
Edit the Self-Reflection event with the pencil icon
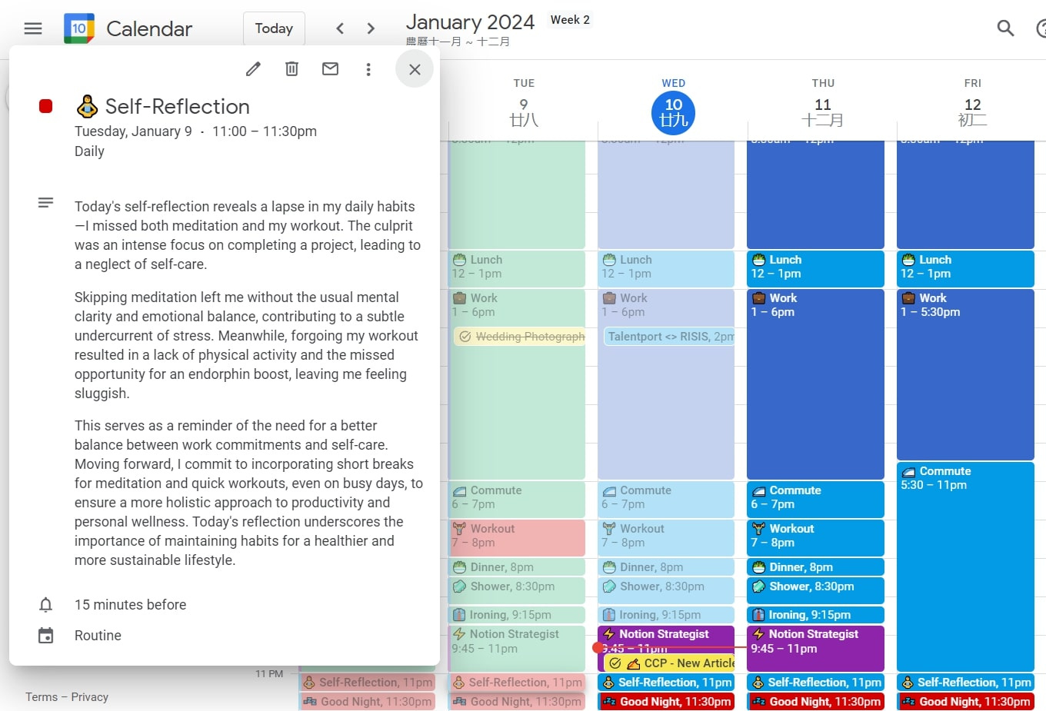coord(253,68)
